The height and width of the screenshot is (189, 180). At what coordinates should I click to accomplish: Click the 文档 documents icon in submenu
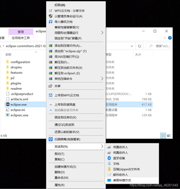coord(109,164)
